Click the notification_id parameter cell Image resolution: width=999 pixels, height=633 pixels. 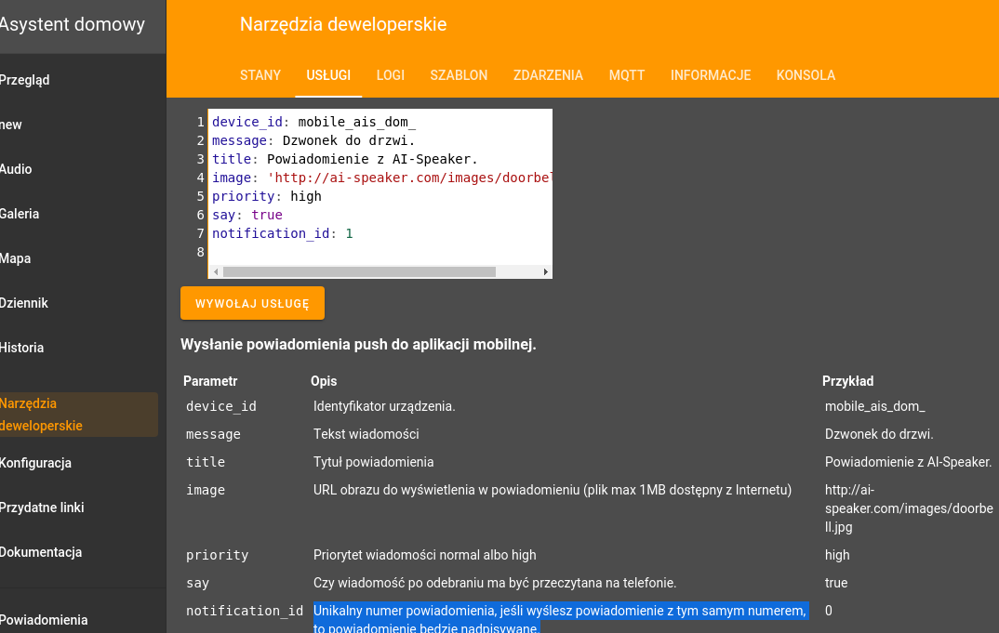click(x=245, y=611)
